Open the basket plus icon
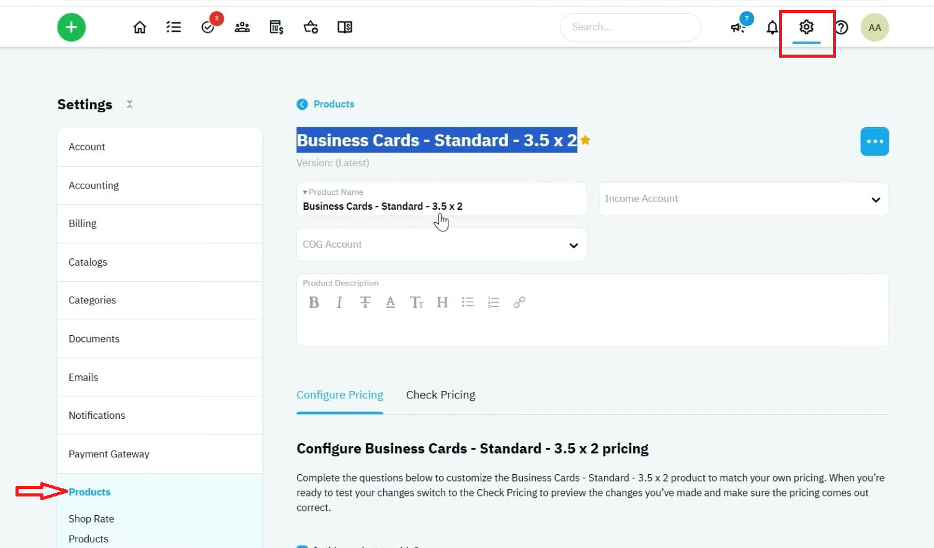 [x=311, y=27]
